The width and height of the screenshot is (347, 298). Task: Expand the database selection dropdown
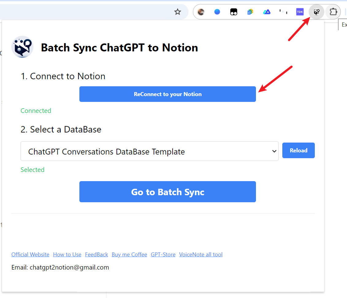point(150,151)
